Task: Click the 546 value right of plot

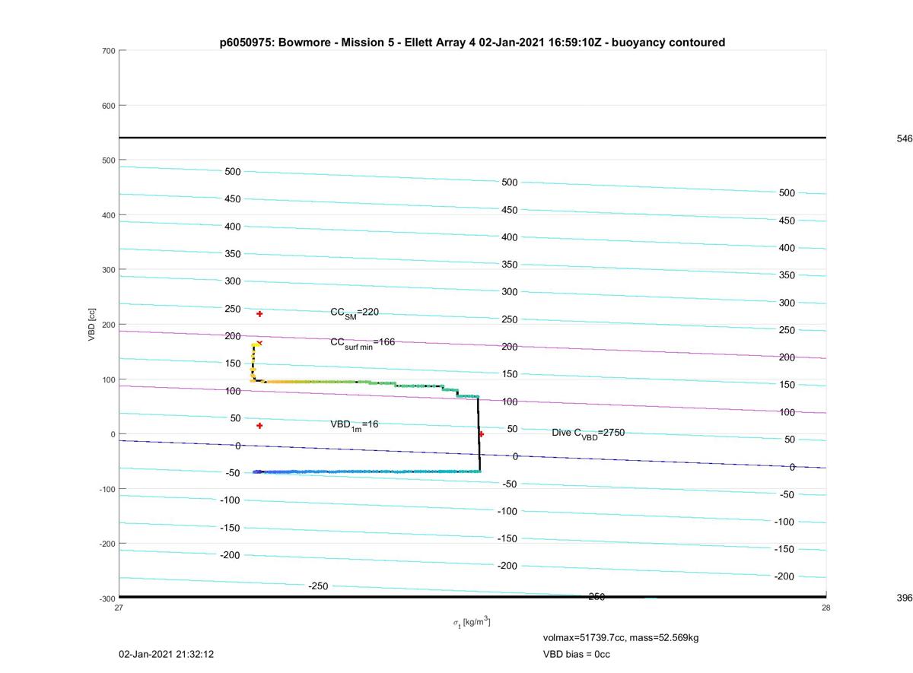Action: point(904,139)
